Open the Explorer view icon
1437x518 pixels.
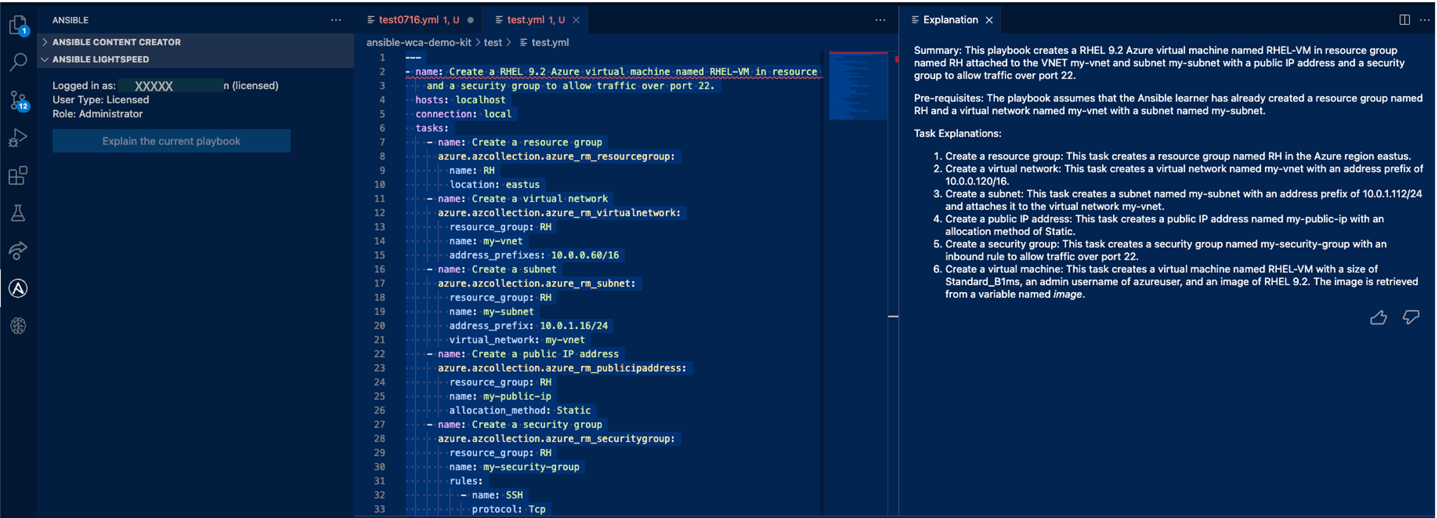tap(18, 25)
